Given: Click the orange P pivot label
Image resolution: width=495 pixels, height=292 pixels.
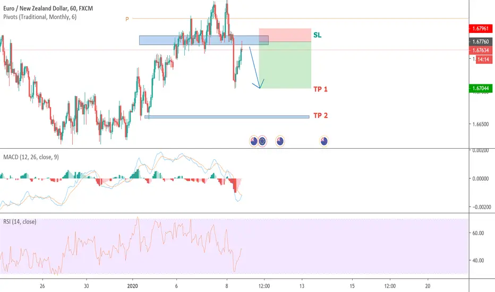Looking at the screenshot, I should pos(127,19).
